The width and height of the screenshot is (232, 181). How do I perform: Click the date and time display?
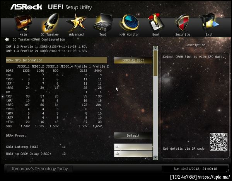(195, 169)
